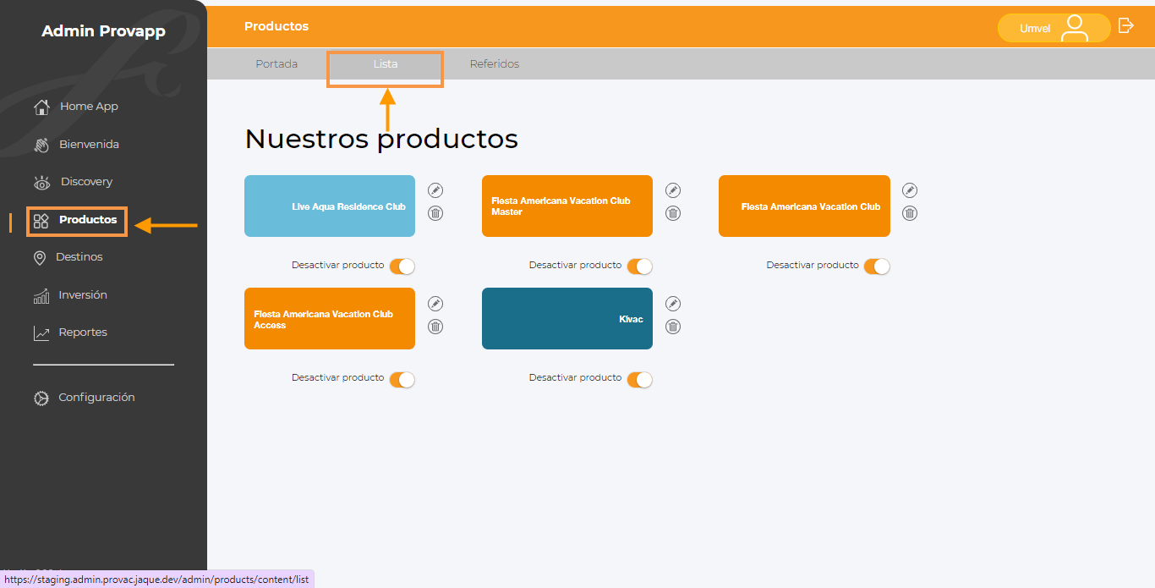
Task: Click the Configuración gear icon
Action: click(x=41, y=398)
